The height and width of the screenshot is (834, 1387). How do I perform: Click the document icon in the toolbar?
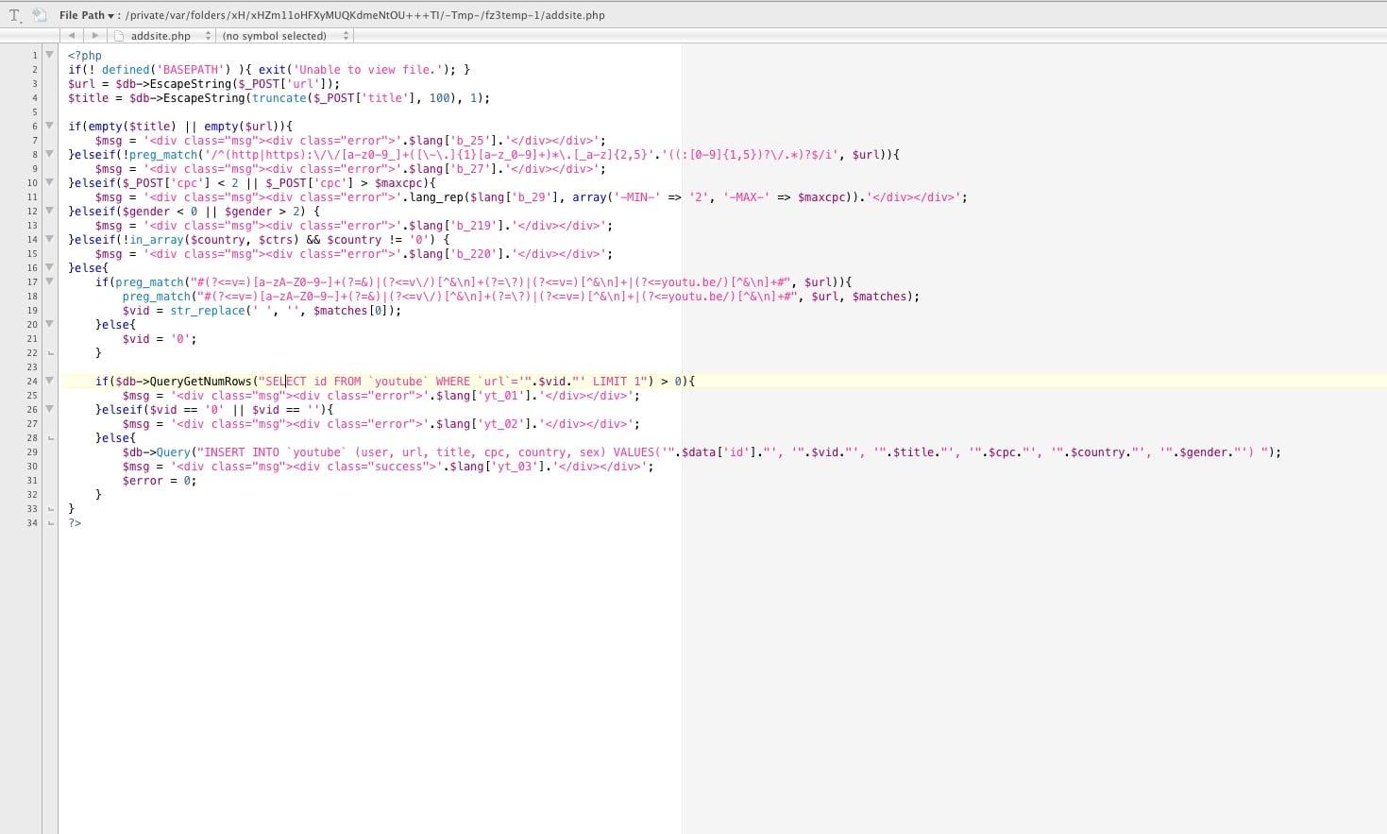tap(39, 15)
